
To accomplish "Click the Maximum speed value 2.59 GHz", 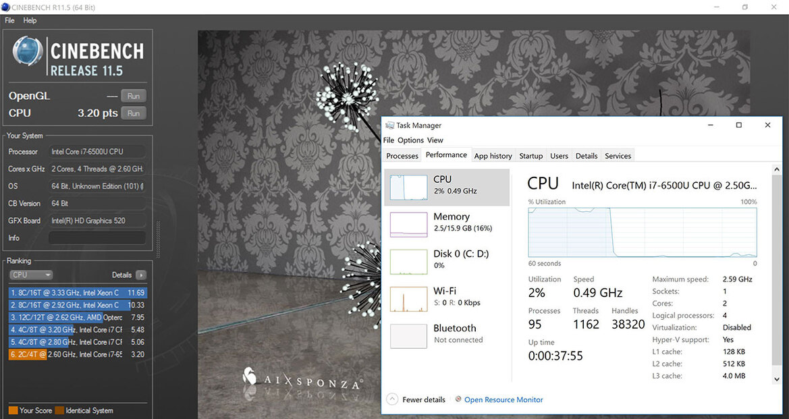I will 737,279.
